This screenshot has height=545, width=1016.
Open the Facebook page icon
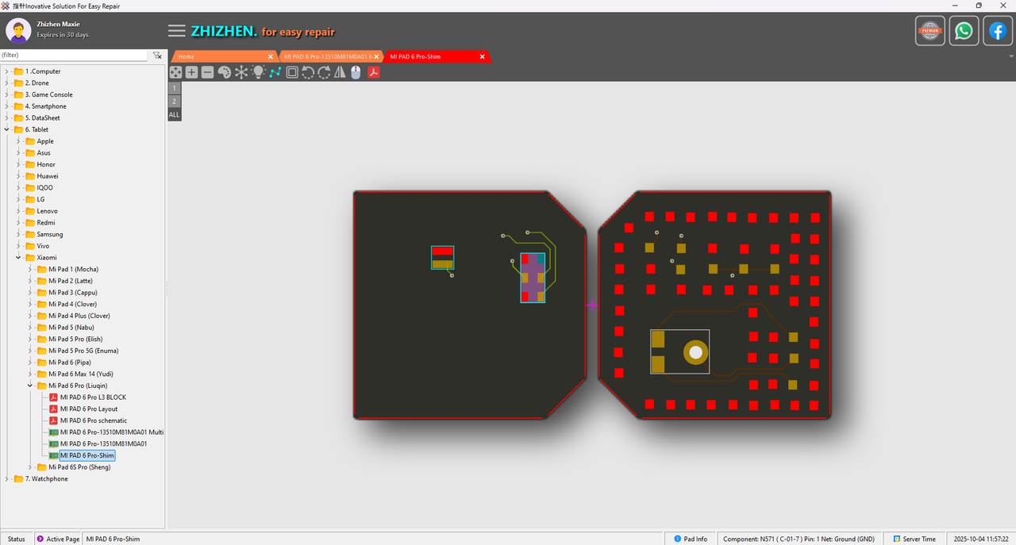click(x=997, y=31)
